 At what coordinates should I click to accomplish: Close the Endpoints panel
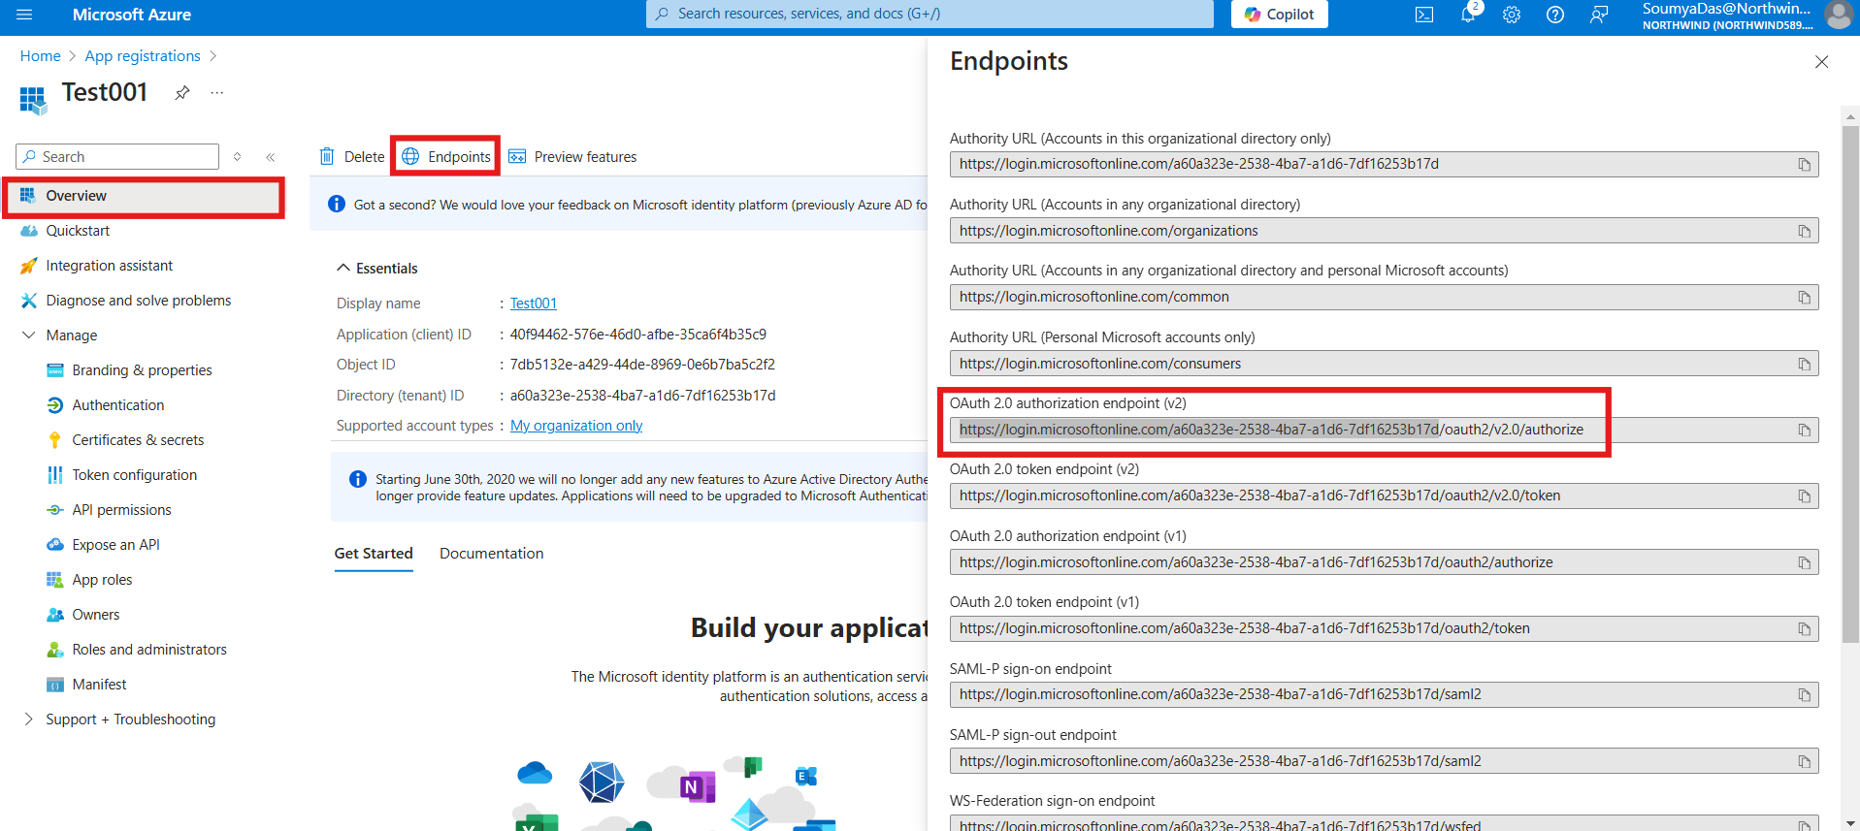1821,62
